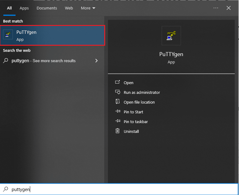
Task: Click the Run as administrator shield icon
Action: click(118, 92)
